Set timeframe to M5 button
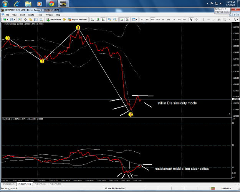This screenshot has width=240, height=192. 147,20
